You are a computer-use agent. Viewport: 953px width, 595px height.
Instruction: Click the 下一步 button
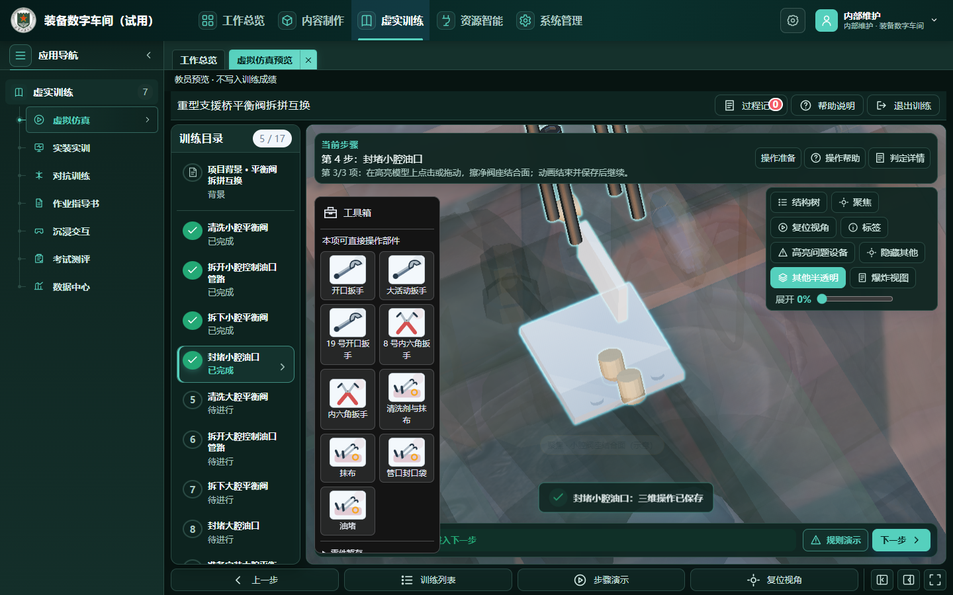pos(901,540)
